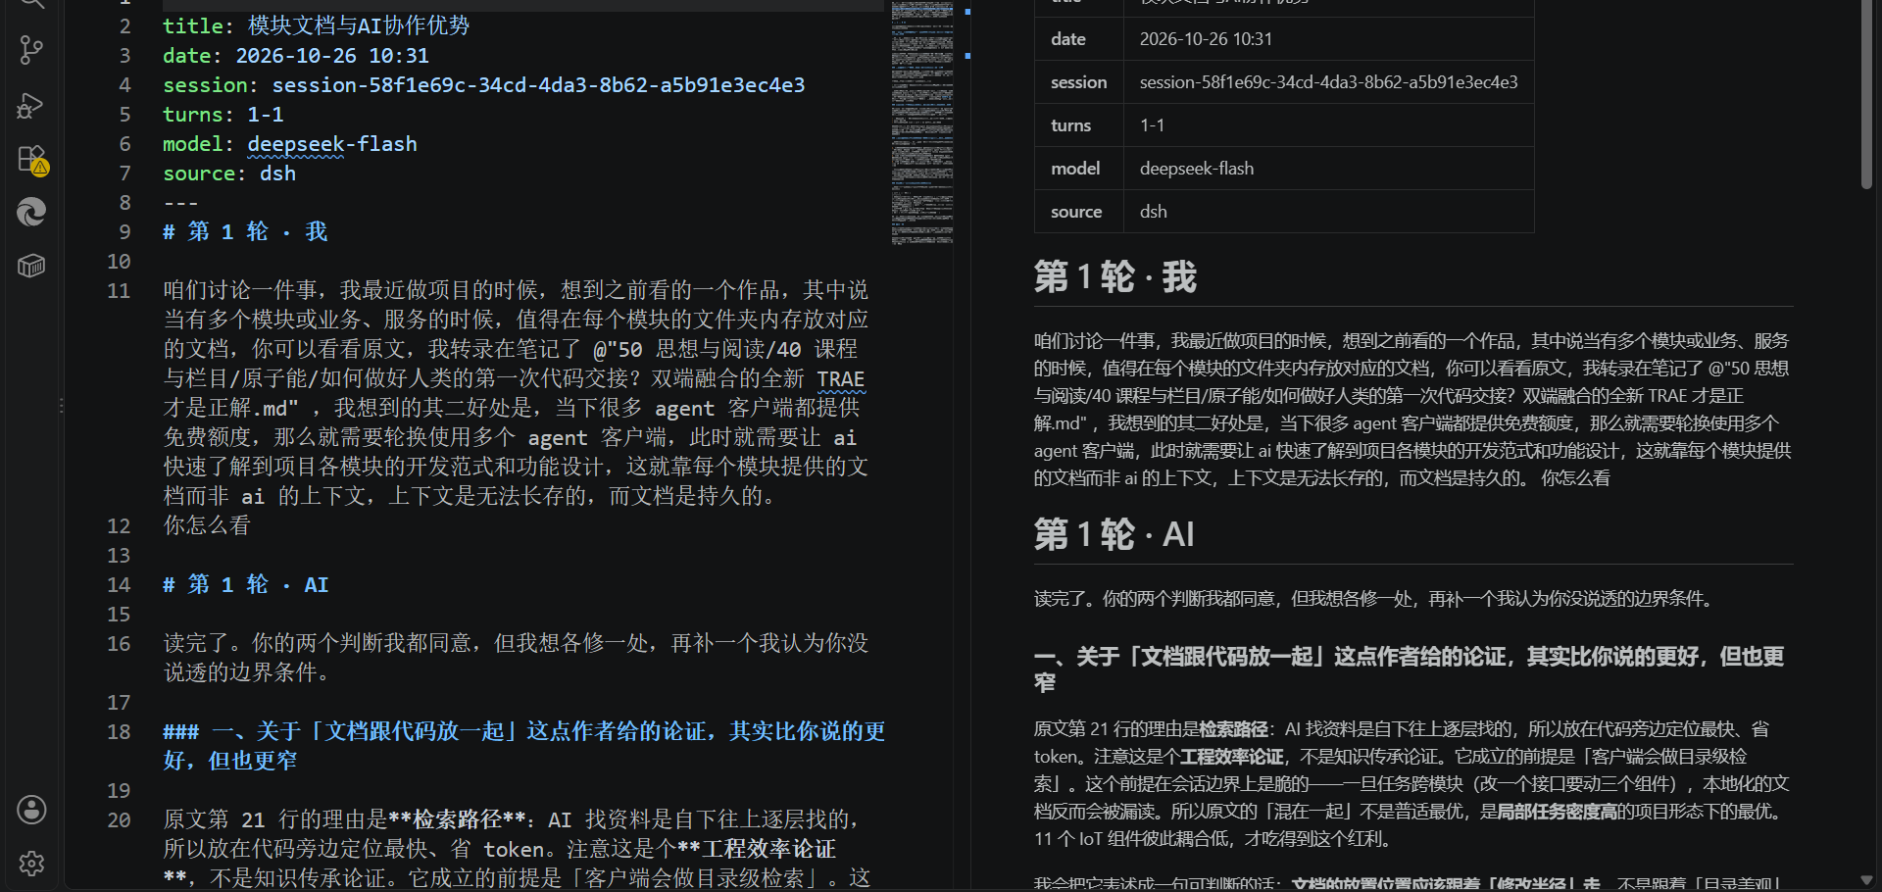Image resolution: width=1882 pixels, height=892 pixels.
Task: Click the 'session' key cell in preview table
Action: click(1078, 82)
